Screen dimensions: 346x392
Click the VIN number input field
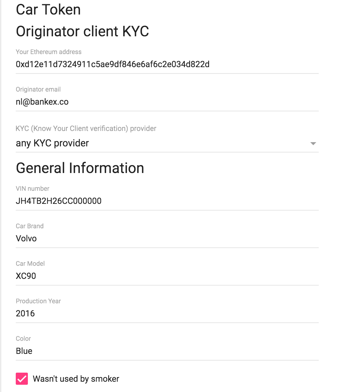pos(167,201)
